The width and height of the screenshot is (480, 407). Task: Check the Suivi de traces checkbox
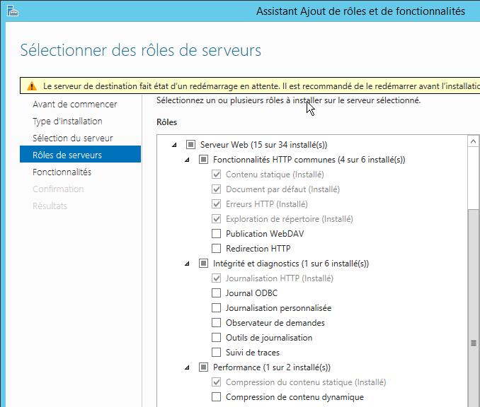[216, 353]
